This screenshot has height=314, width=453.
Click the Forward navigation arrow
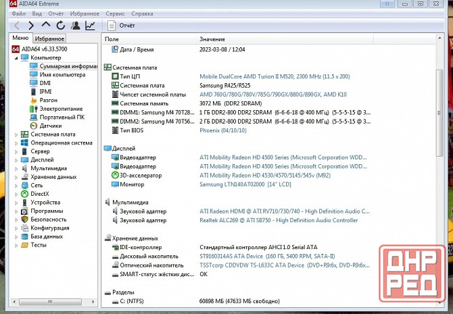click(31, 26)
